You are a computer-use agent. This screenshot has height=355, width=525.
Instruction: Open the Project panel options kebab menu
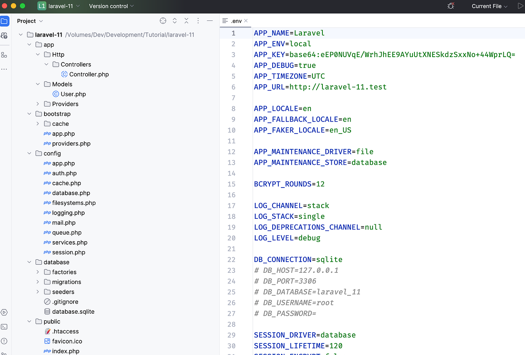198,20
